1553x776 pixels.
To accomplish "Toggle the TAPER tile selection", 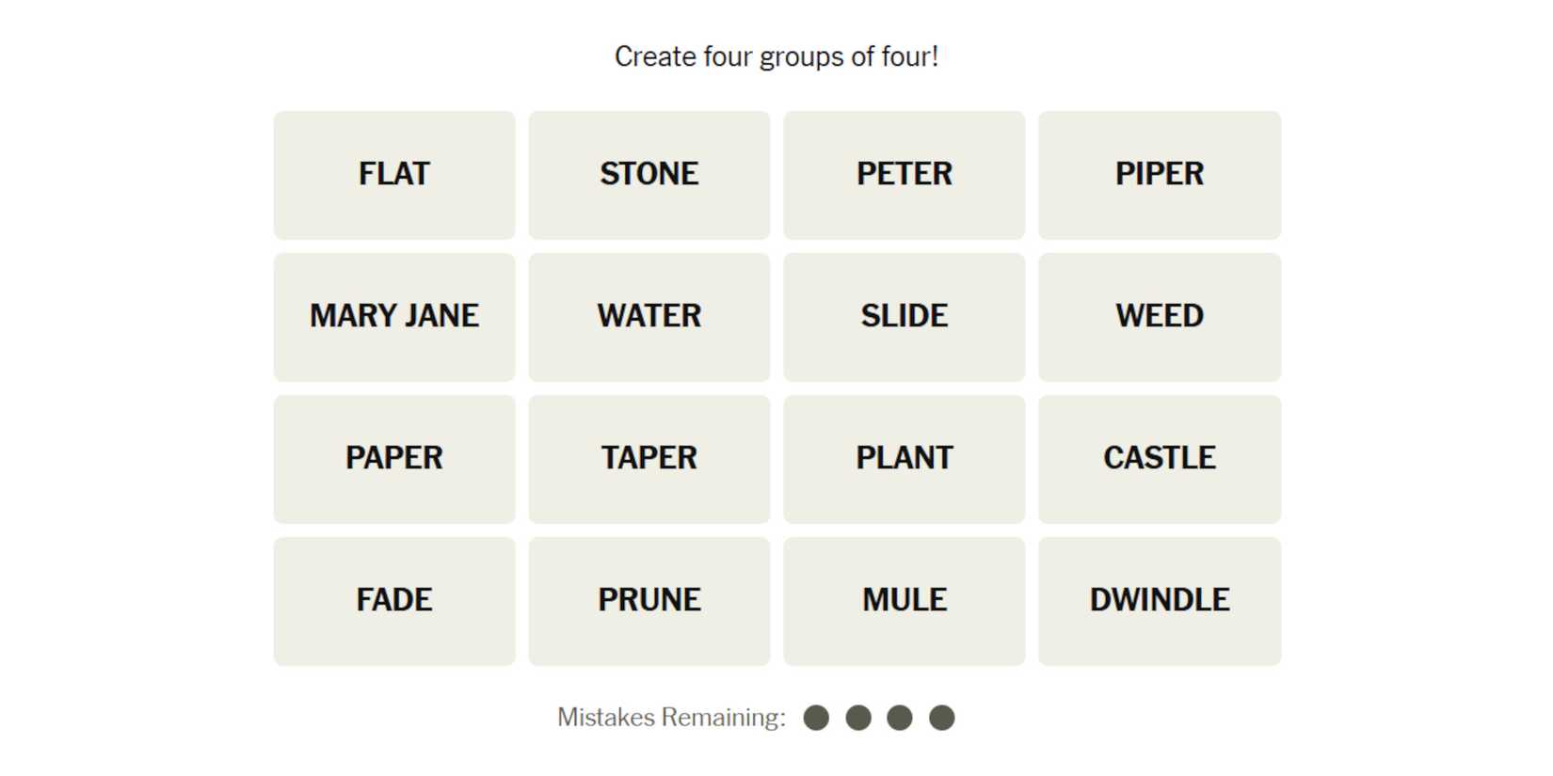I will [649, 459].
